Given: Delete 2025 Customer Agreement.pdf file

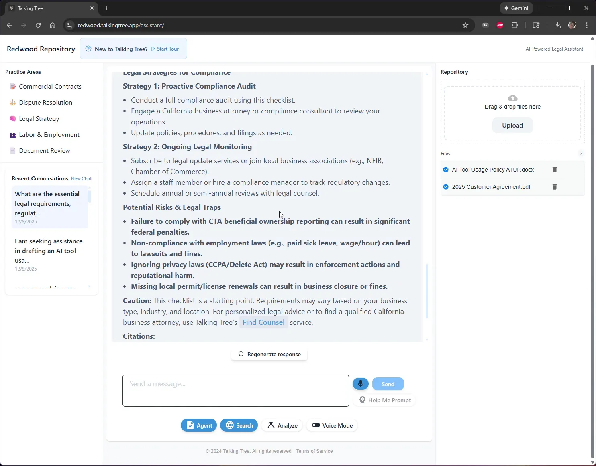Looking at the screenshot, I should pos(554,187).
